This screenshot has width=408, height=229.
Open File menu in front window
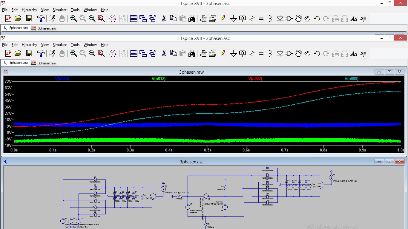coord(5,45)
